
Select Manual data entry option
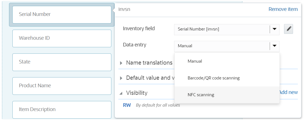[195, 61]
